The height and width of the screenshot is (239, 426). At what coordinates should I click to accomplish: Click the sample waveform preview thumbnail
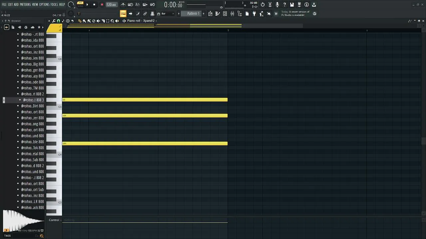[23, 221]
